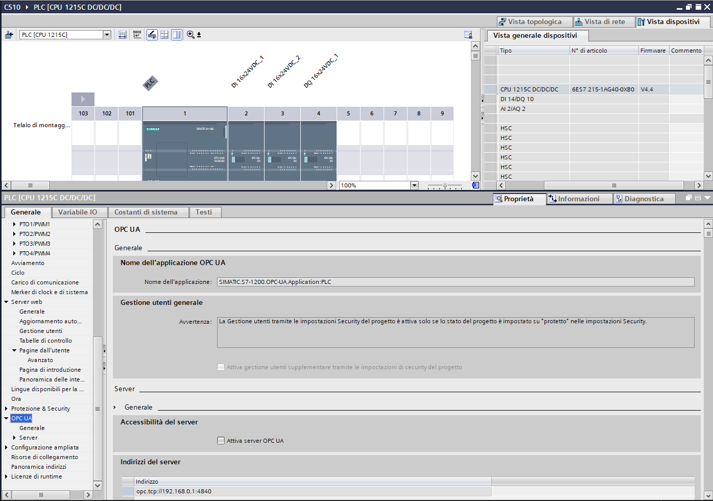Expand the Protezione & Security tree node

[6, 409]
